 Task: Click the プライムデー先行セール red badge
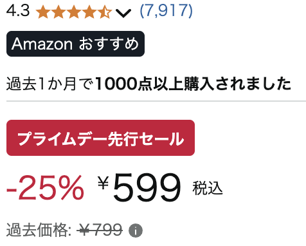coord(100,138)
